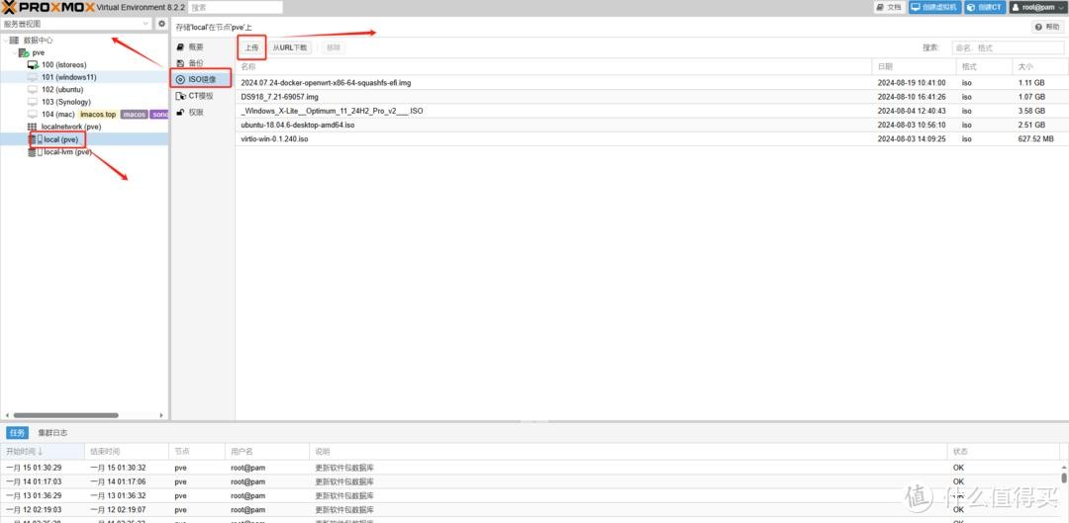Click the gear icon beside the view selector
Viewport: 1069px width, 523px height.
pos(162,24)
